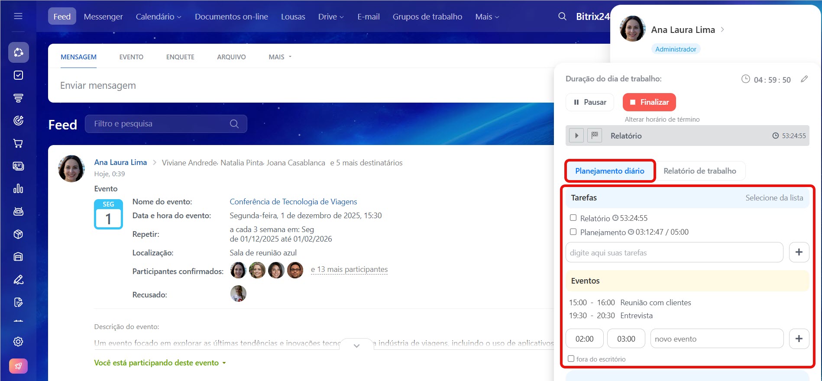Viewport: 822px width, 381px height.
Task: Click the flag icon beside Relatório
Action: (595, 136)
